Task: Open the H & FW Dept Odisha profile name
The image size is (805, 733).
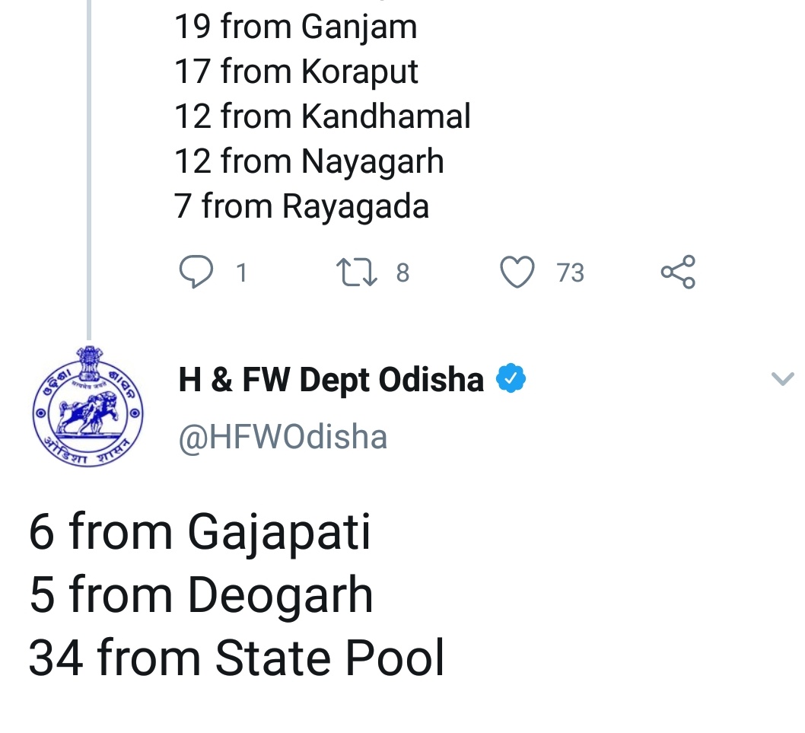Action: coord(331,379)
